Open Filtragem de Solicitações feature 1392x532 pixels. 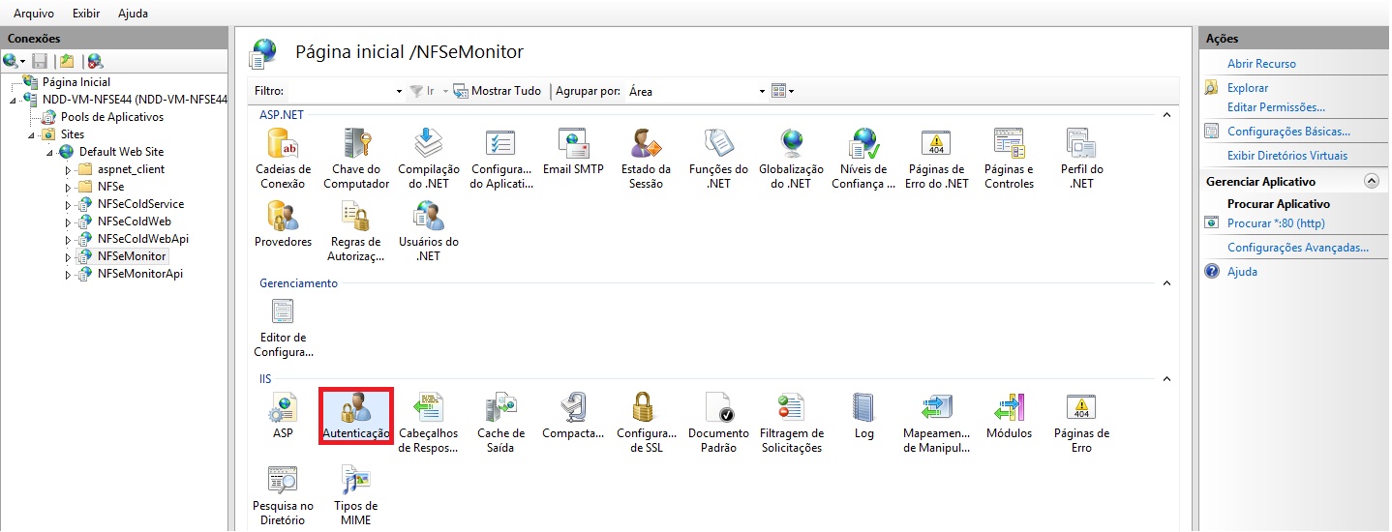tap(791, 423)
